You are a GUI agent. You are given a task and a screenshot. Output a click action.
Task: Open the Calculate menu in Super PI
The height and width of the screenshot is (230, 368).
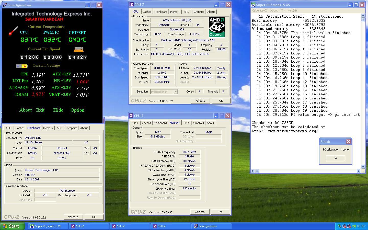[259, 10]
